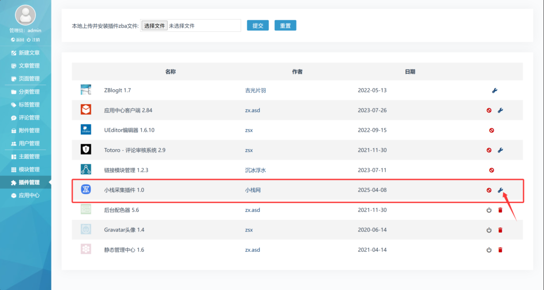Disable the 小栈采集插件 plugin

[489, 190]
